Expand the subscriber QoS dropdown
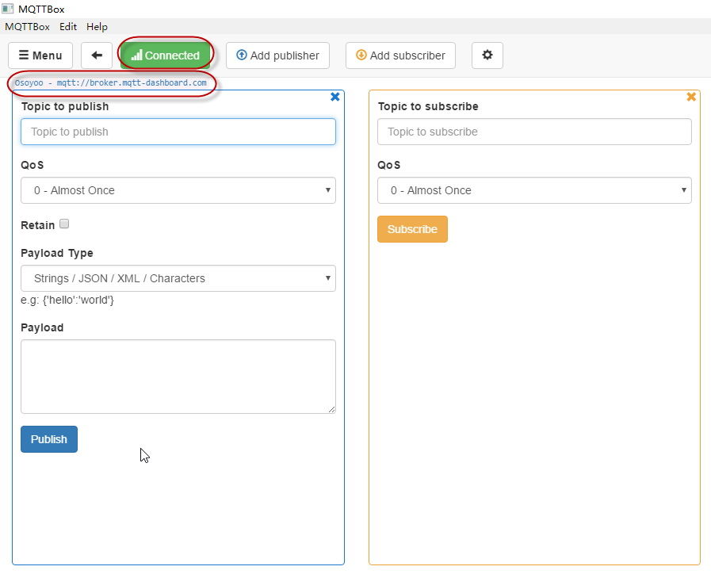This screenshot has height=574, width=711. (x=534, y=190)
